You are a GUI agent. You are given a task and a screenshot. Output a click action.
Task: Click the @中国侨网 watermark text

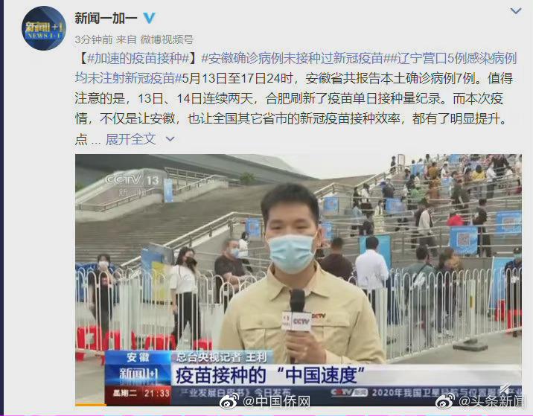pyautogui.click(x=276, y=402)
